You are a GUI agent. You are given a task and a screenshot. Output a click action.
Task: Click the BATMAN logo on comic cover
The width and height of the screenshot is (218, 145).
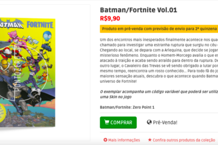(12, 24)
